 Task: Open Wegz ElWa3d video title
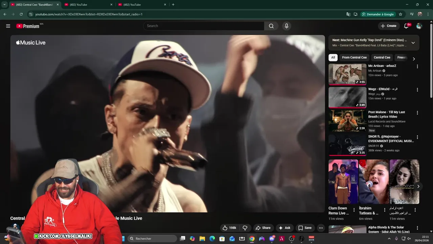tap(383, 89)
